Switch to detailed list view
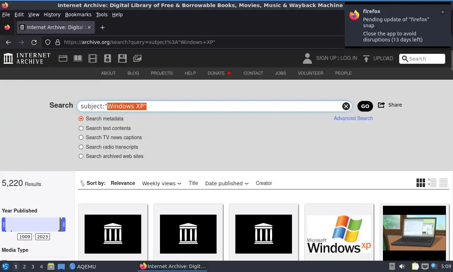The image size is (453, 272). coord(432,183)
